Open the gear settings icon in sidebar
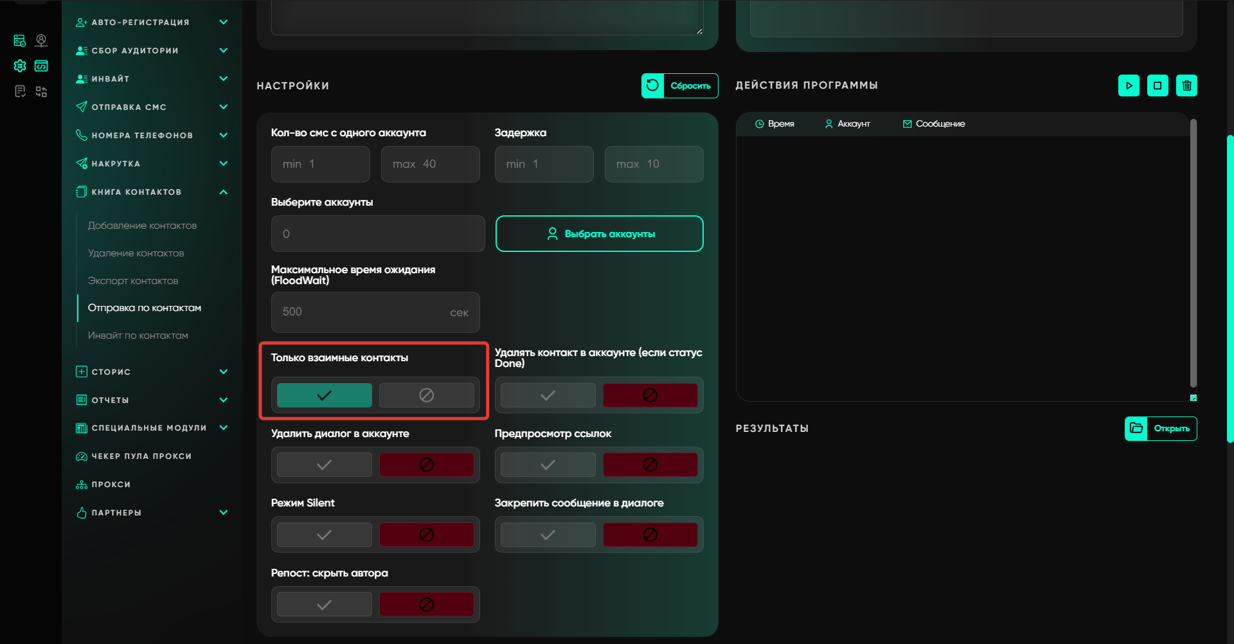Viewport: 1234px width, 644px height. click(x=20, y=66)
